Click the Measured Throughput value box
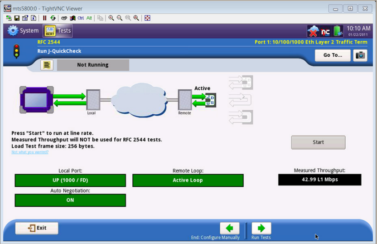 (x=319, y=180)
